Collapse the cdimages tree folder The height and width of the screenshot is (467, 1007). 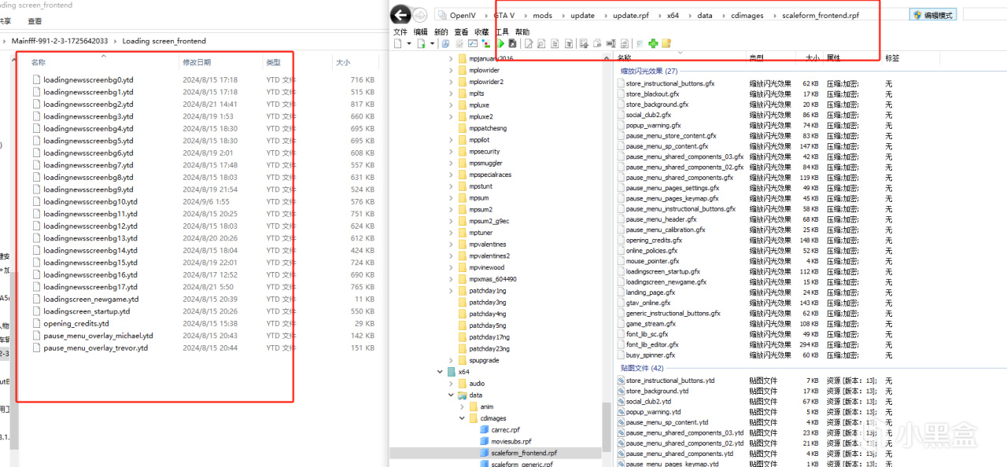point(463,418)
